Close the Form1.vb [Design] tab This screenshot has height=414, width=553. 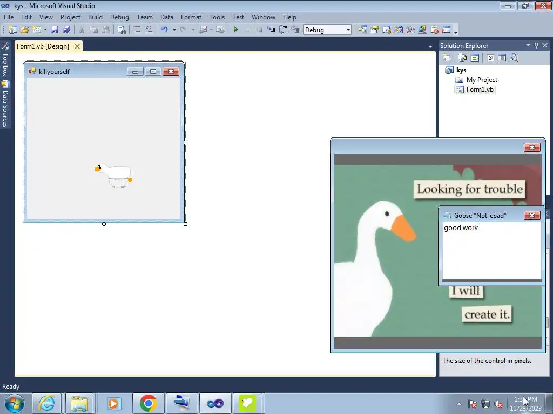point(77,46)
